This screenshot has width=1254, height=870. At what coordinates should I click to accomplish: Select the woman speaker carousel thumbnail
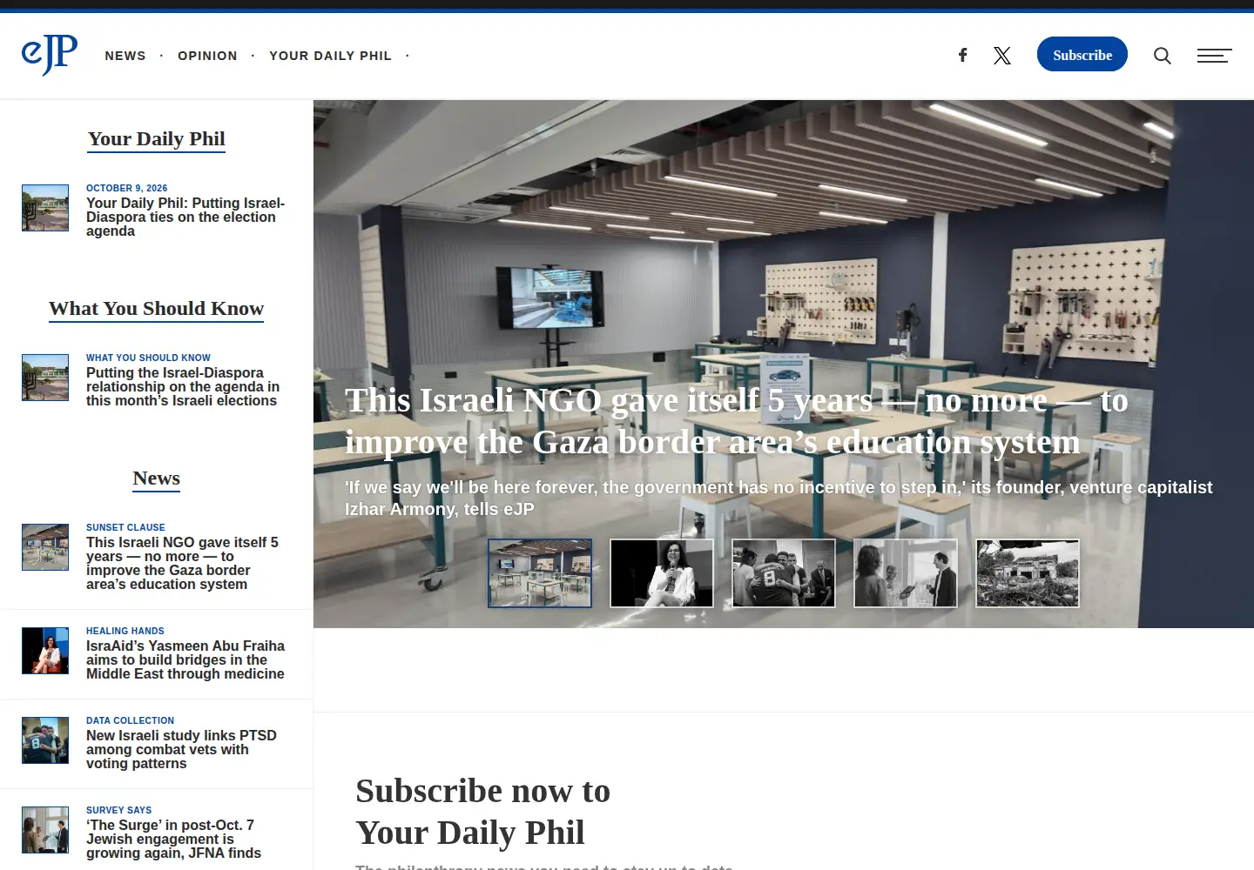[x=662, y=573]
